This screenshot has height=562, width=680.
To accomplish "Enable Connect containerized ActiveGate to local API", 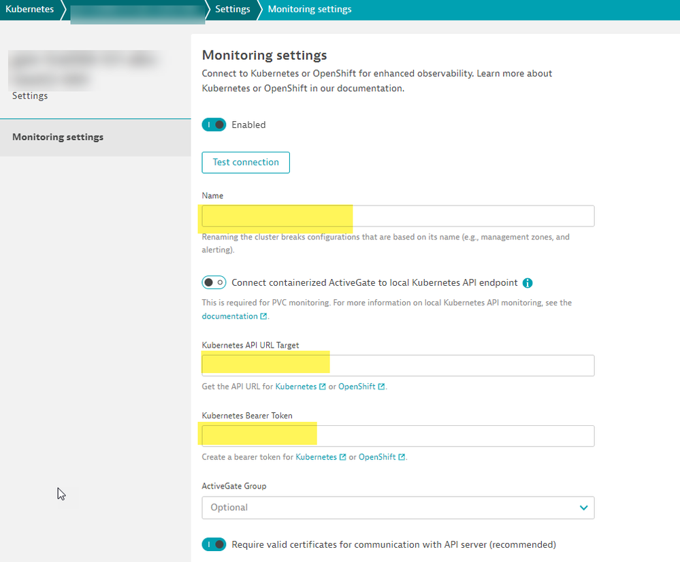I will (x=214, y=282).
